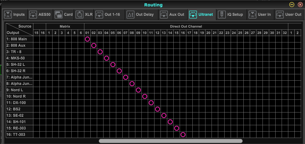This screenshot has width=305, height=144.
Task: Click the Out 1-16 tab OUT icon
Action: tap(100, 15)
